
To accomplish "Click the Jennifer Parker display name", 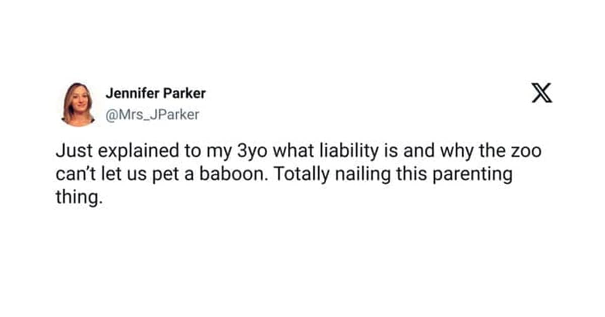I will (155, 93).
